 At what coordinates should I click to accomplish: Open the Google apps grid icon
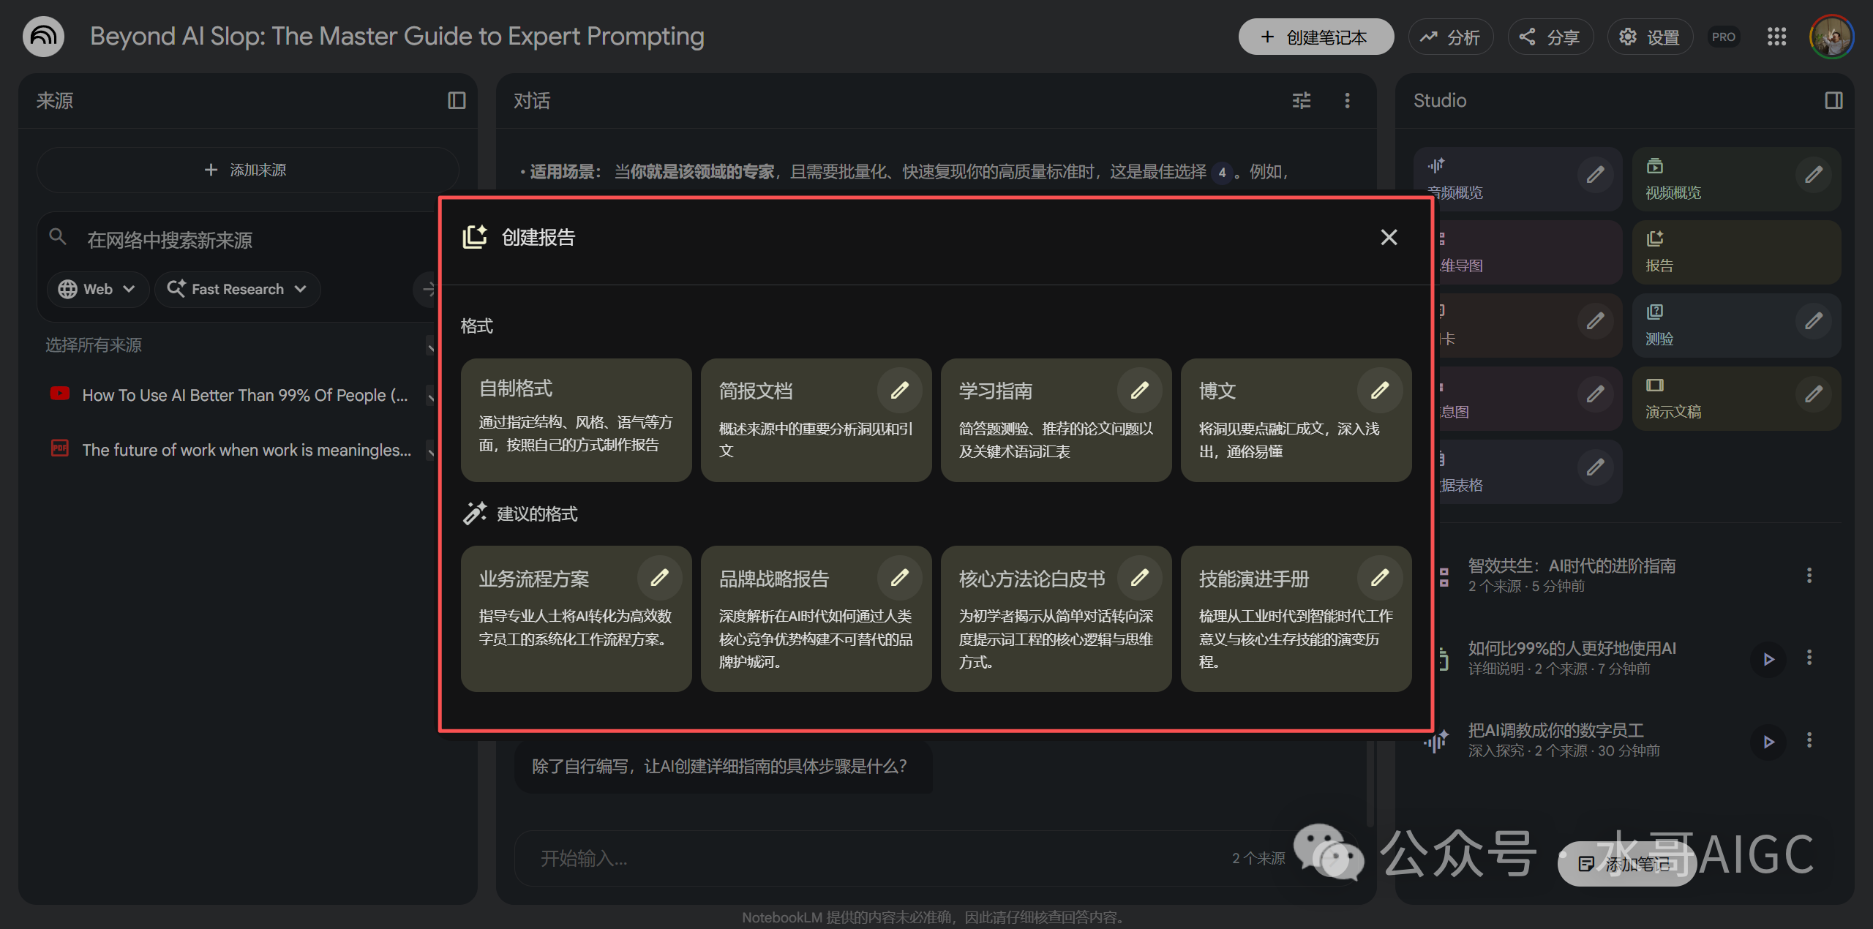[x=1776, y=37]
